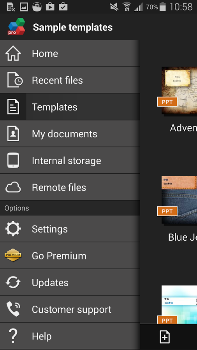Open the Home menu entry

coord(70,53)
